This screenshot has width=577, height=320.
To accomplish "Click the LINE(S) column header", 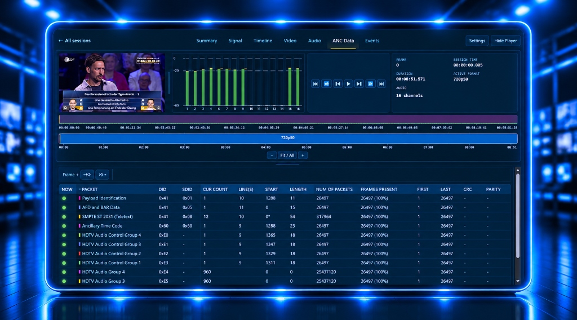I will (x=246, y=189).
